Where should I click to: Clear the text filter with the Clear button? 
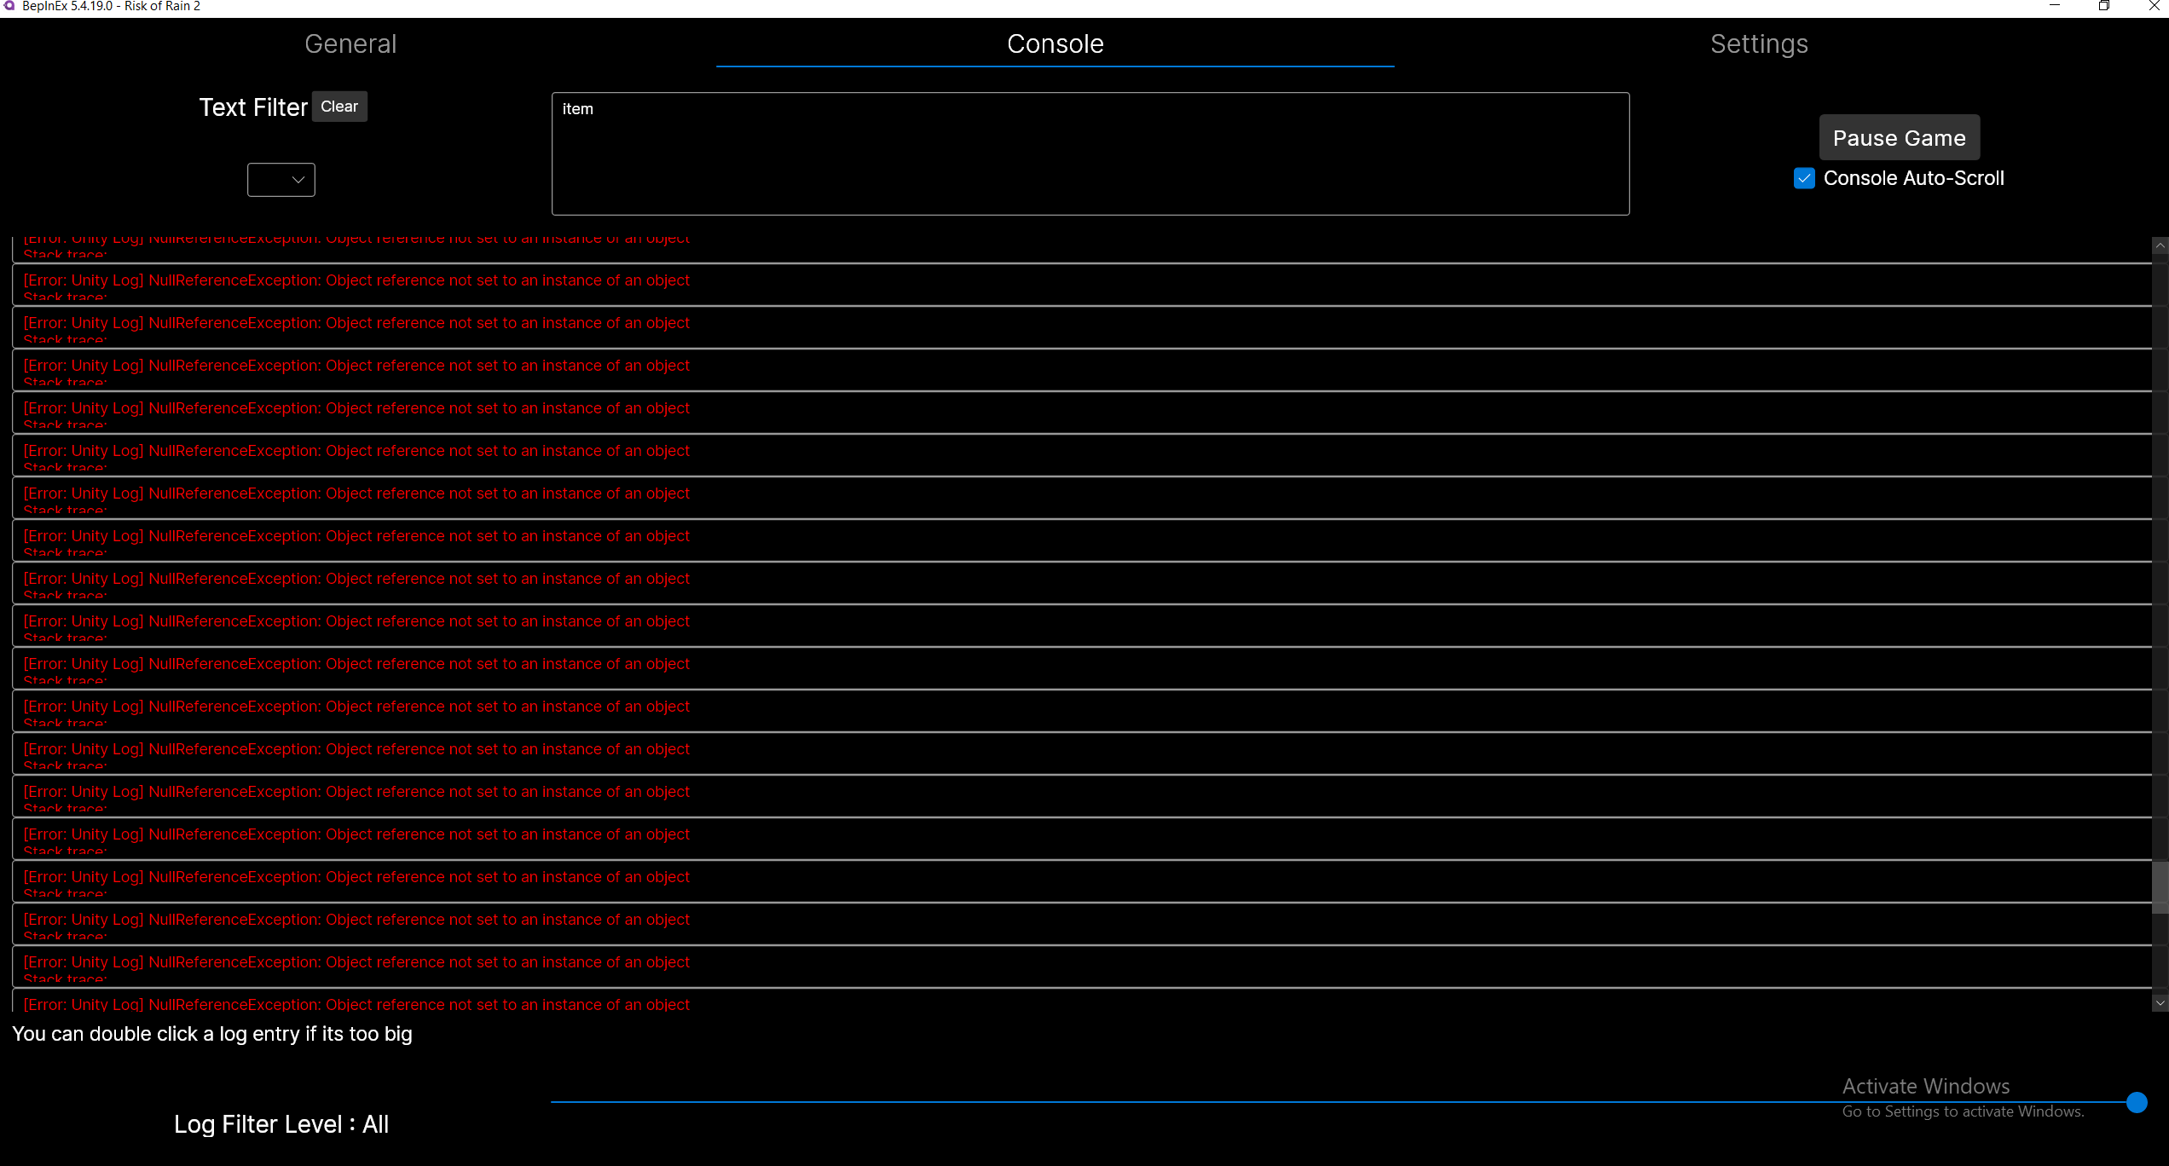pyautogui.click(x=339, y=106)
